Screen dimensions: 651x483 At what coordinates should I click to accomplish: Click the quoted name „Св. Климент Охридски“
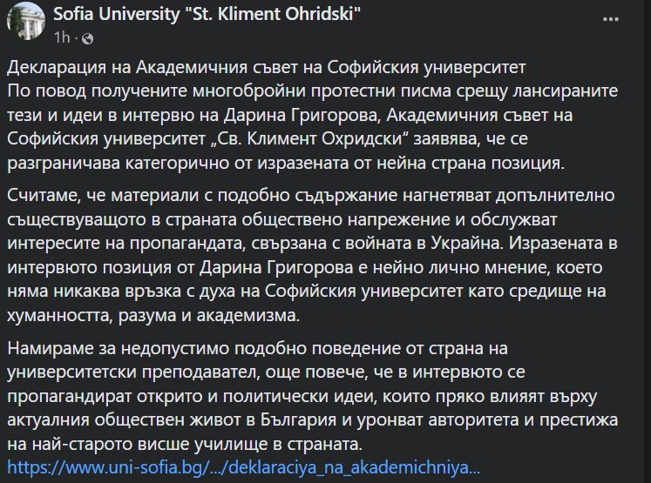(313, 138)
